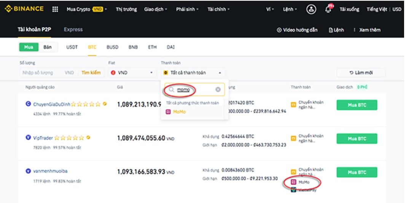Focus the Nhập số lượng amount field
Image resolution: width=406 pixels, height=203 pixels.
pos(41,73)
